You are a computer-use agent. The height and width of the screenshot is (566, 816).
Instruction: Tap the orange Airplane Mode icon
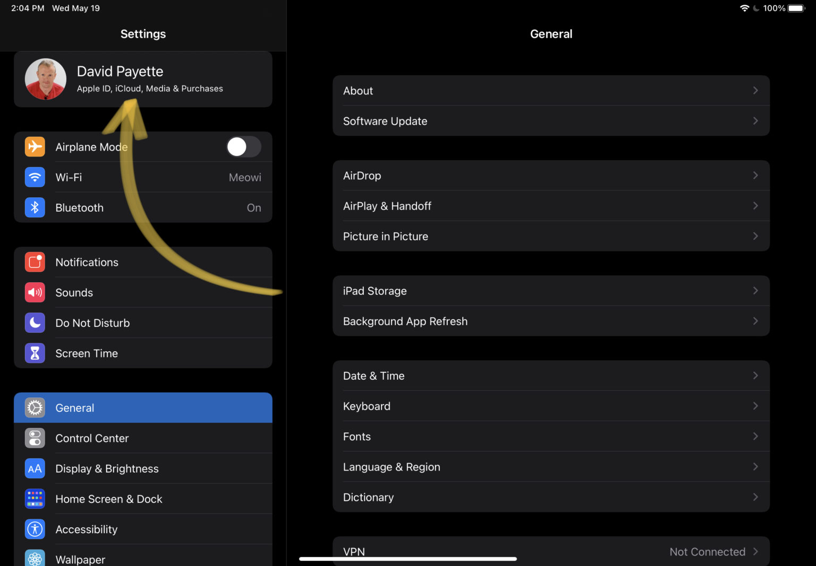[35, 147]
